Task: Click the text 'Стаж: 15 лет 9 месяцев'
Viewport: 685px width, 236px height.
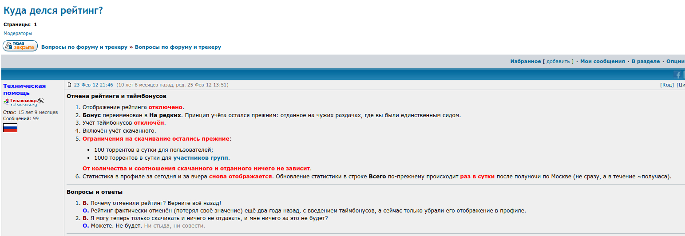Action: pyautogui.click(x=31, y=112)
